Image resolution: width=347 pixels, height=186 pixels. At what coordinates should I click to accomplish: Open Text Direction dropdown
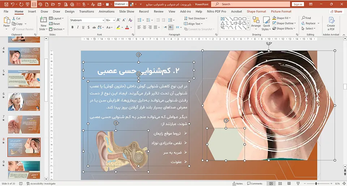click(x=196, y=18)
